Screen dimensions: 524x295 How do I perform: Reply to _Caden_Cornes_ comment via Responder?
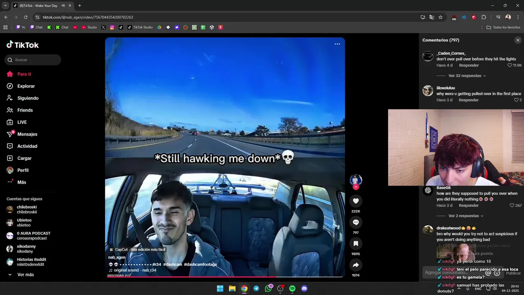click(x=469, y=65)
